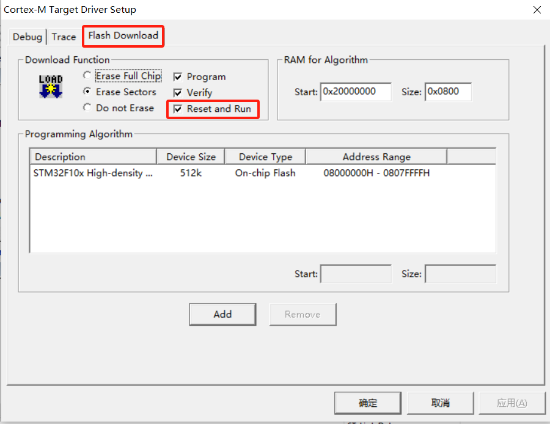Click Programming Algorithm Size field
Viewport: 550px width, 424px height.
460,274
